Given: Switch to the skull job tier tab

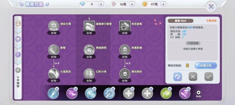Looking at the screenshot, I should 18,39.
